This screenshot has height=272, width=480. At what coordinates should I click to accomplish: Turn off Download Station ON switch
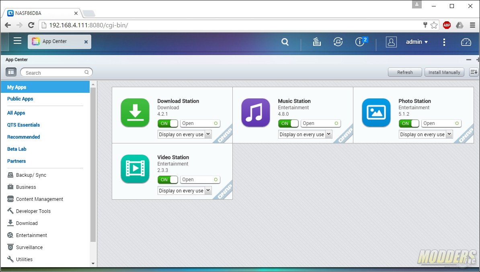click(168, 123)
